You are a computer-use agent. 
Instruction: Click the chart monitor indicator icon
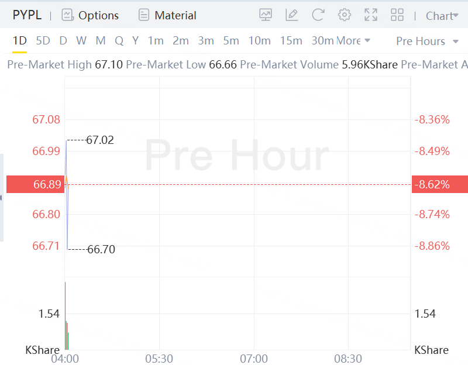266,15
